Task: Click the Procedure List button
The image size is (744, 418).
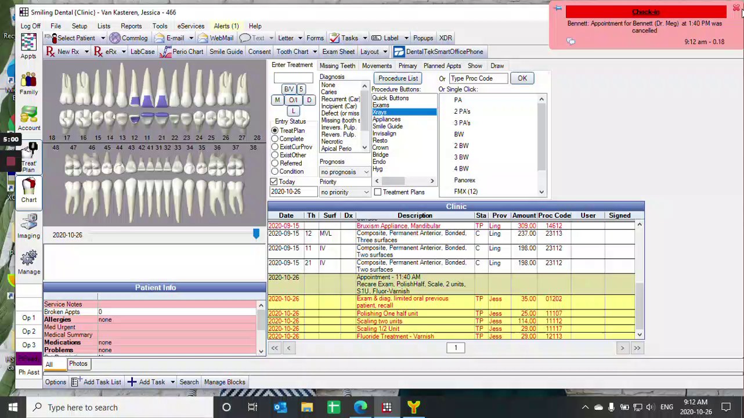Action: pos(398,78)
